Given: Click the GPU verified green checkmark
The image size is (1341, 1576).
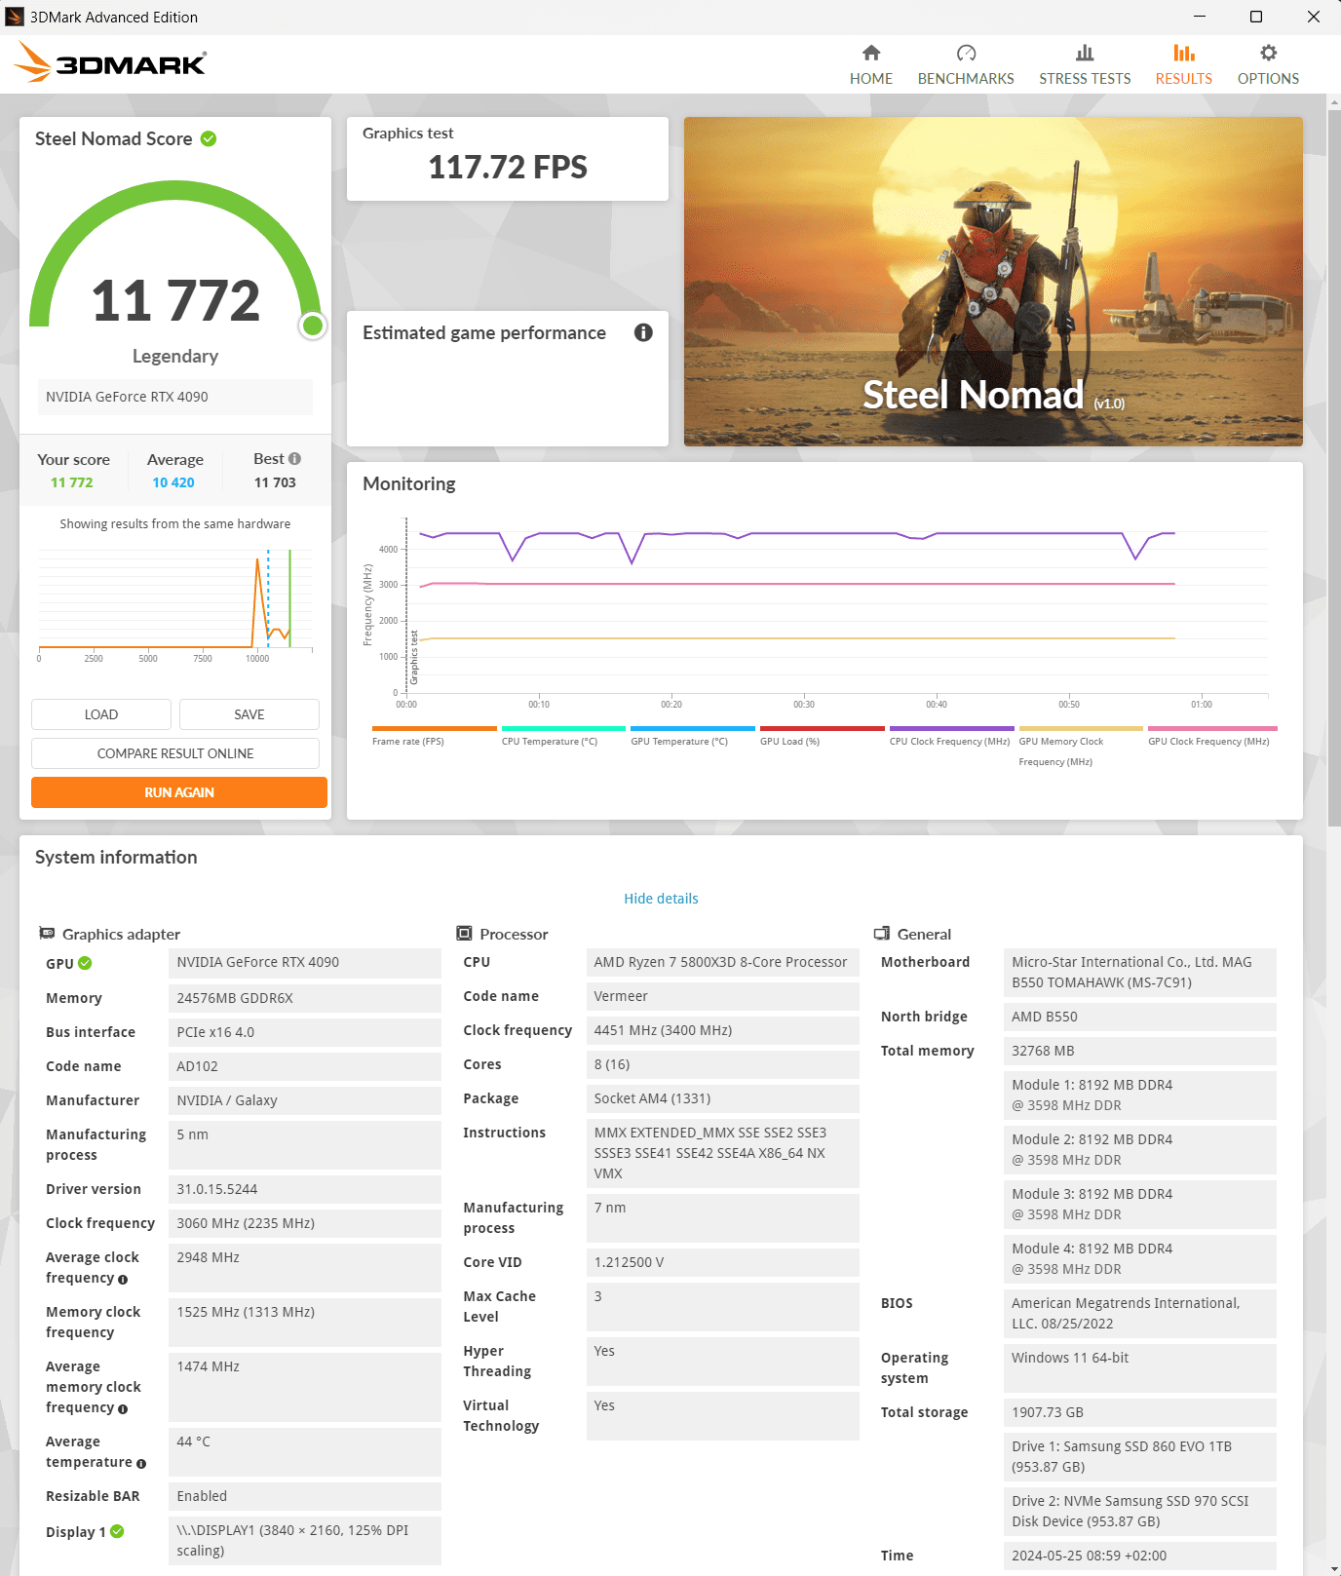Looking at the screenshot, I should (85, 963).
